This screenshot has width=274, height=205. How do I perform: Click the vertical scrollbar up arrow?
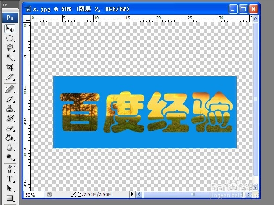[x=255, y=18]
